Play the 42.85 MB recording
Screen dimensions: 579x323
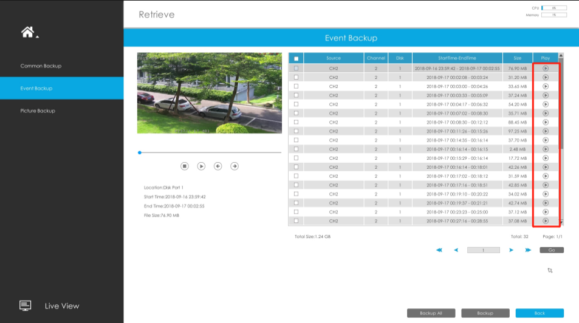[546, 185]
